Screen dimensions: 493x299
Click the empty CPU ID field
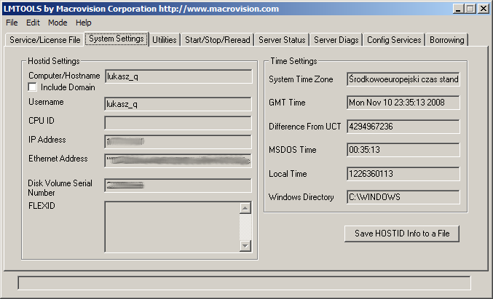178,123
